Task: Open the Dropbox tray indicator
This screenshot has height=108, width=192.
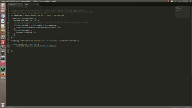Action: point(172,1)
